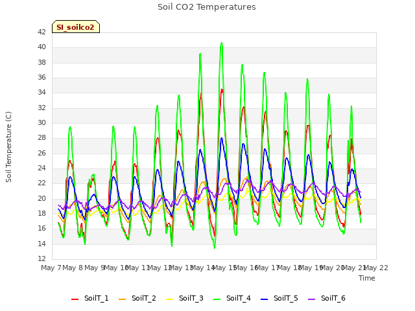This screenshot has height=311, width=415.
Task: Click the SoilT_5 legend label
Action: click(286, 298)
